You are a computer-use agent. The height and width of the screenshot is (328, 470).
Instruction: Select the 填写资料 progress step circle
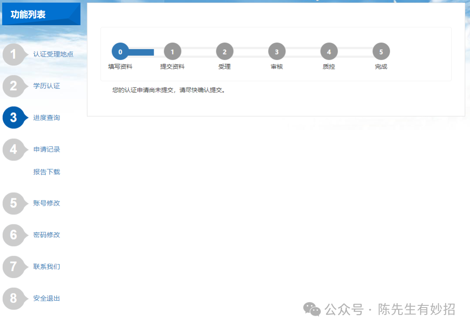[120, 51]
